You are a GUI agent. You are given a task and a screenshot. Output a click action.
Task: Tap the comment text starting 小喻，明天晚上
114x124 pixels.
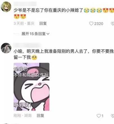click(x=64, y=54)
